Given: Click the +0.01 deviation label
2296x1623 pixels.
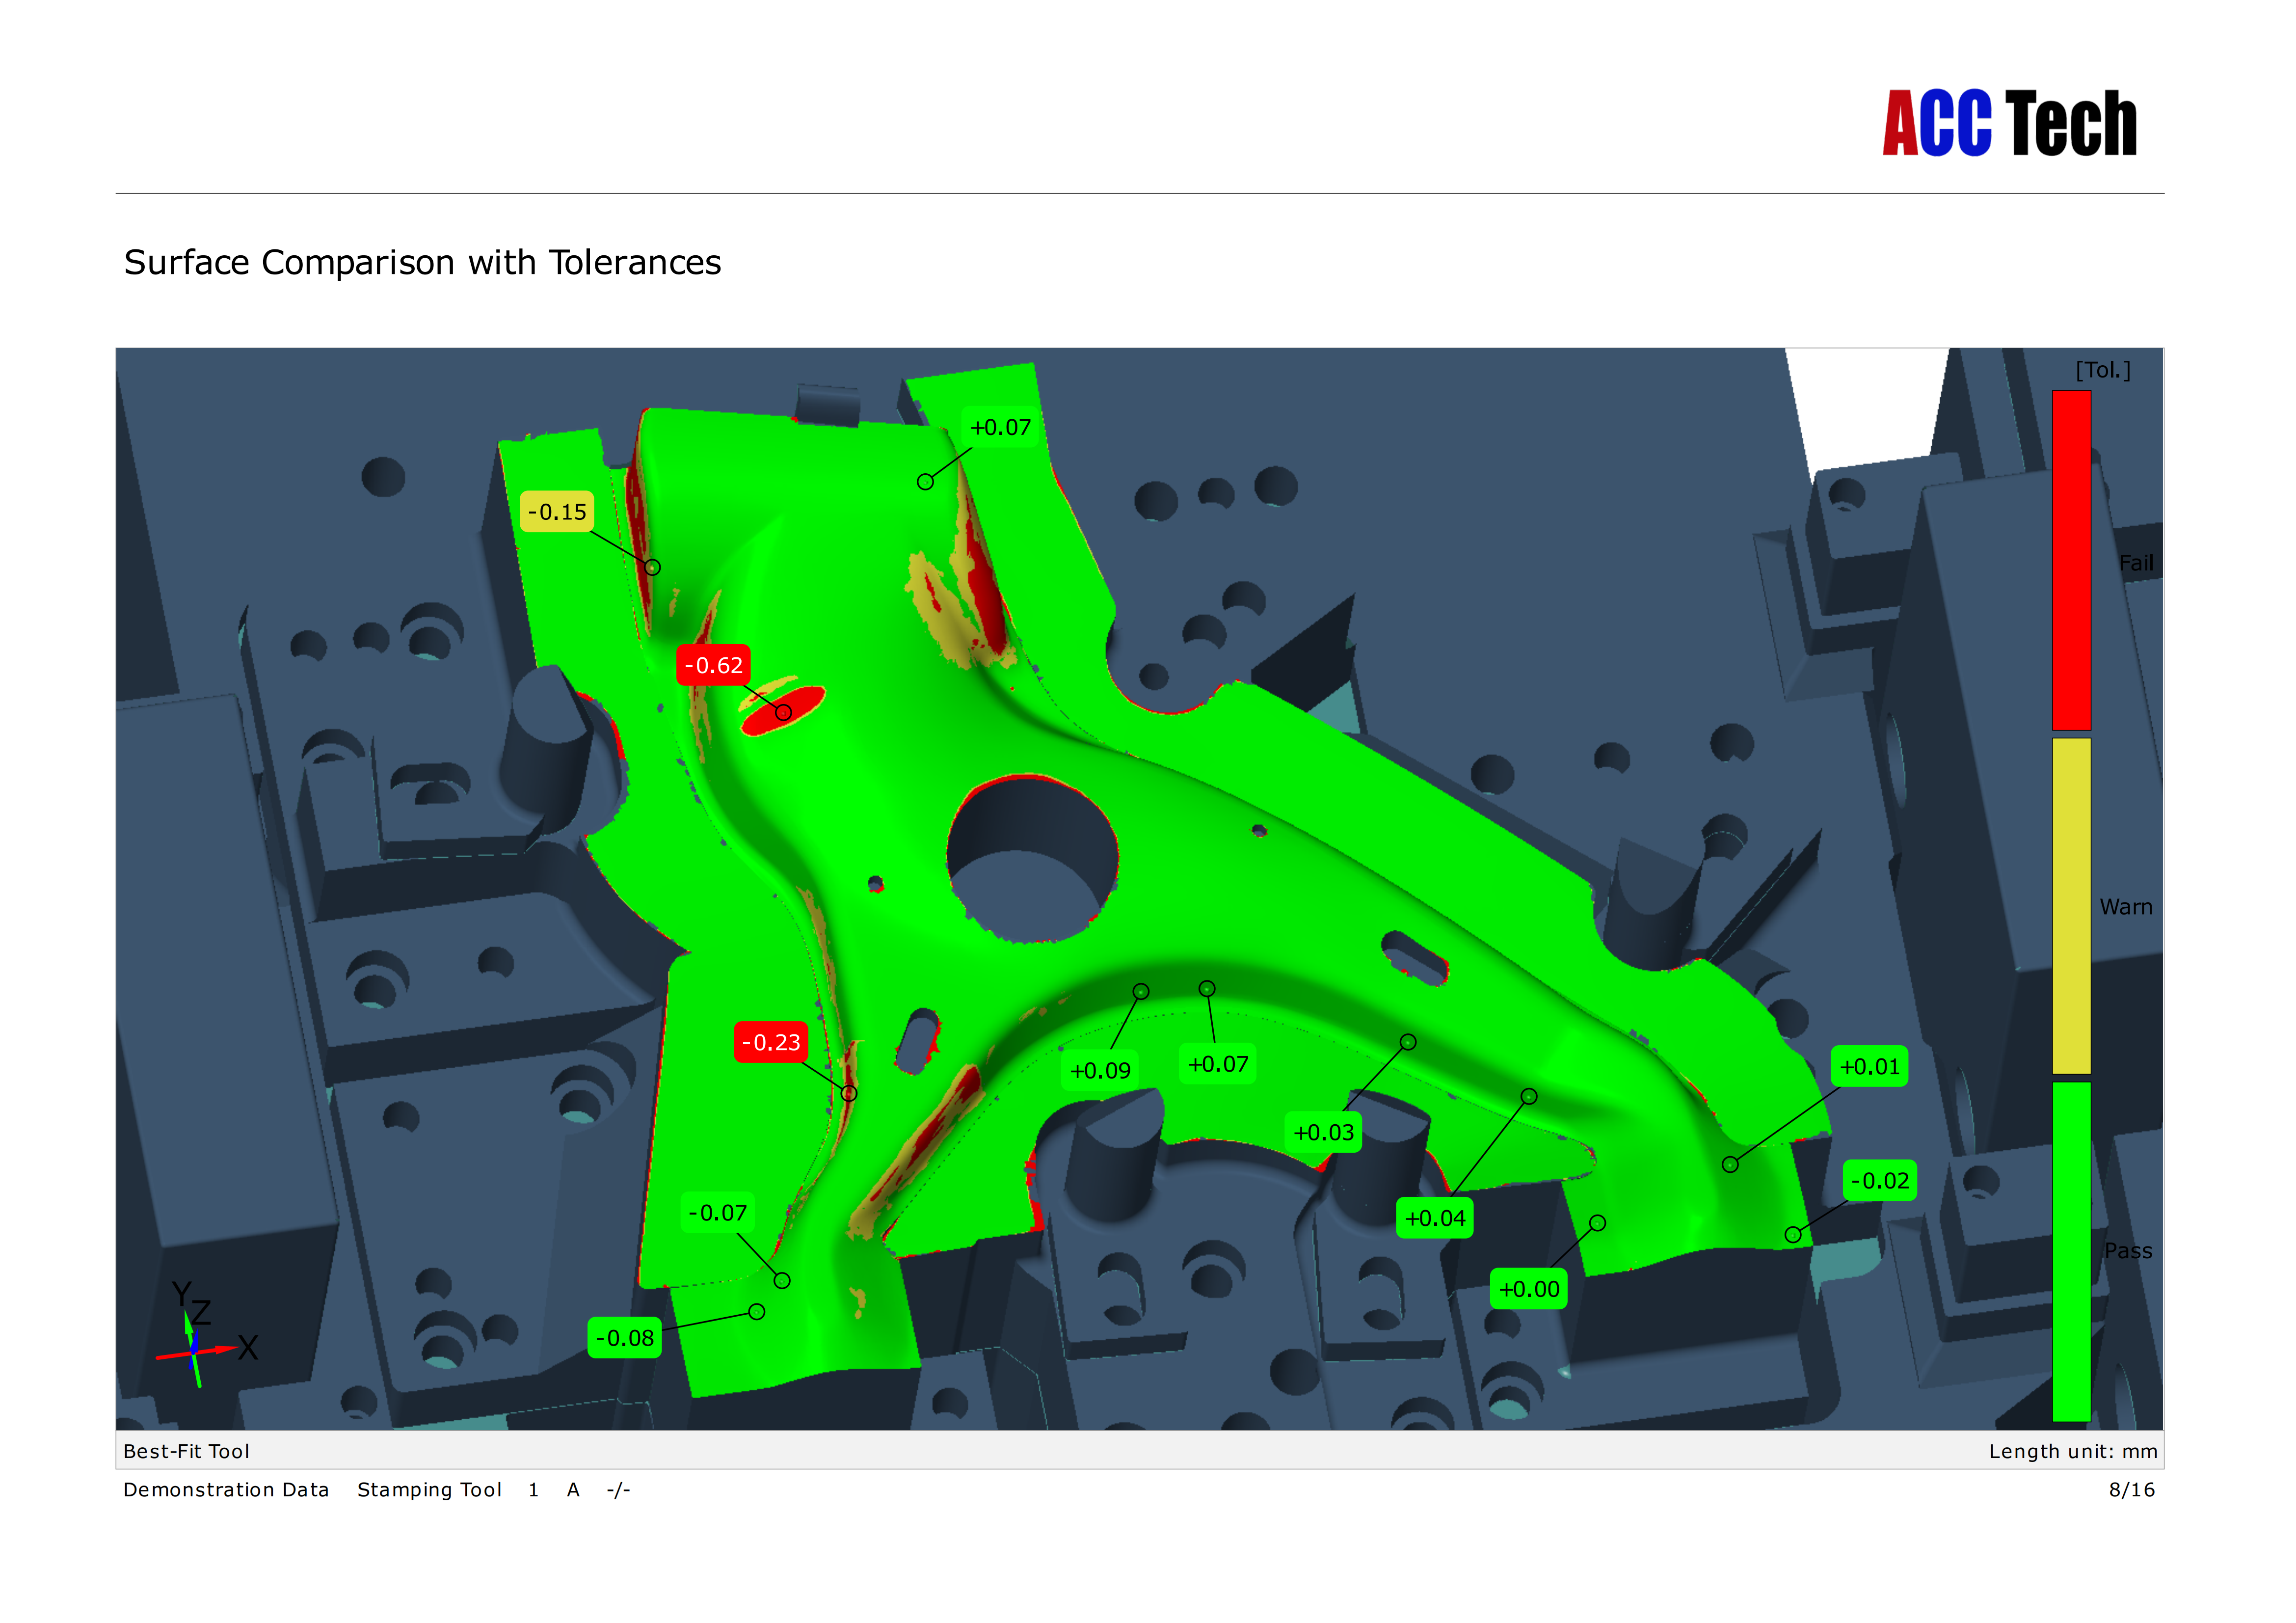Looking at the screenshot, I should (1869, 1067).
